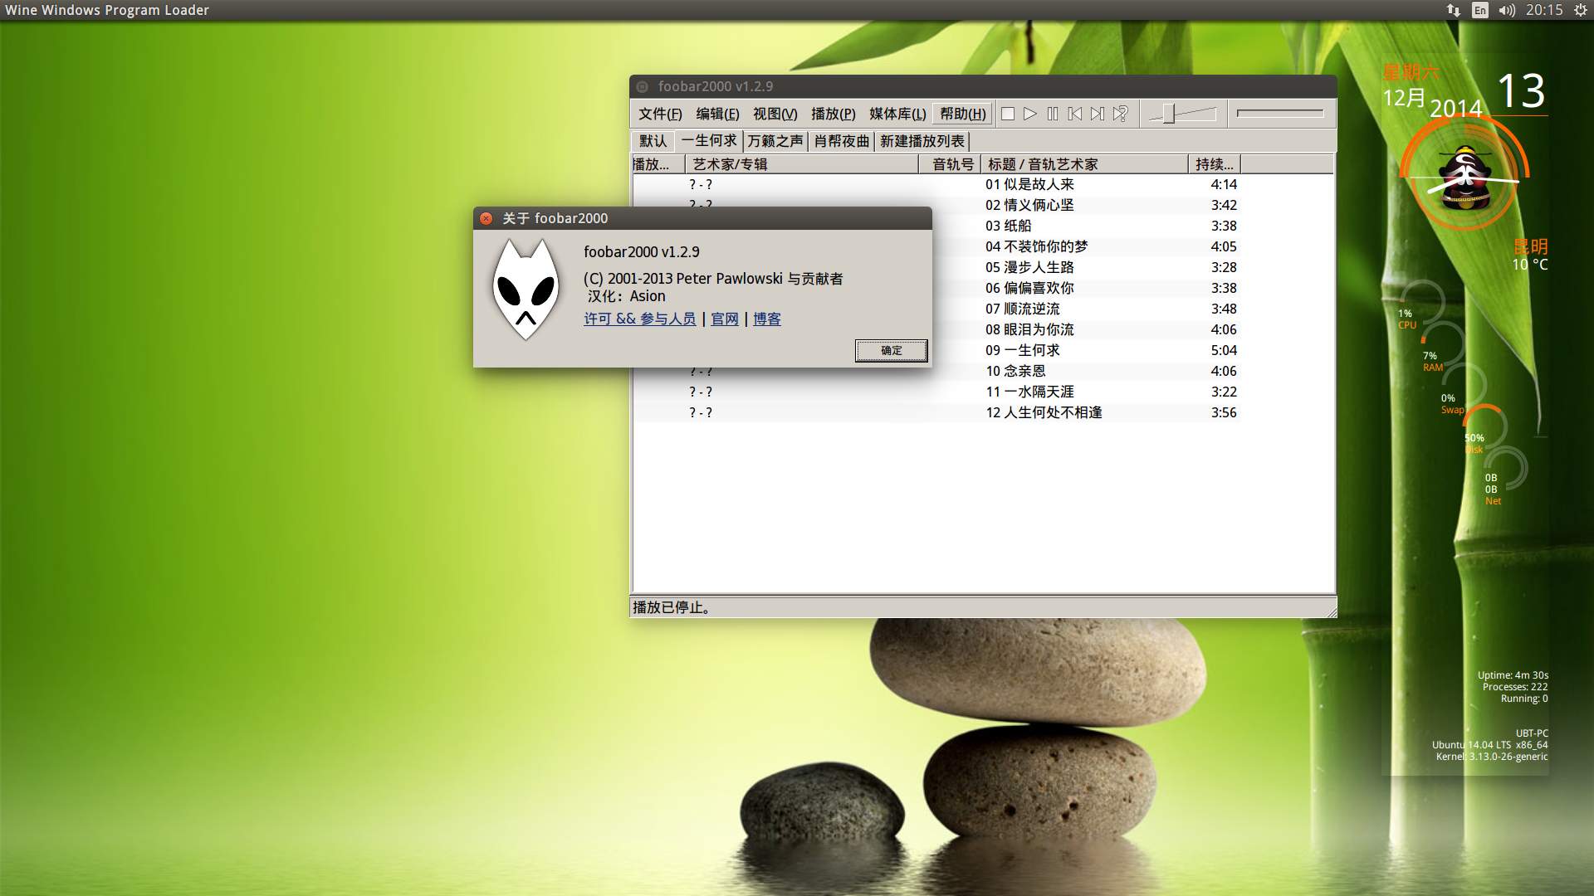Image resolution: width=1594 pixels, height=896 pixels.
Task: Open the 文件(F) menu
Action: 660,114
